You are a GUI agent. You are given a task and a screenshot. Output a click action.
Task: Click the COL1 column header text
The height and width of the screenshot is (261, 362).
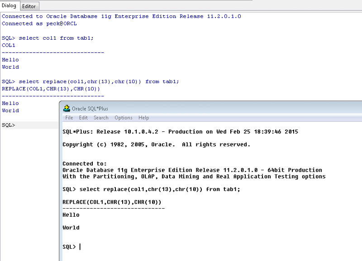click(x=8, y=45)
